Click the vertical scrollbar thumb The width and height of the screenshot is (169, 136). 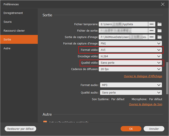(167, 78)
